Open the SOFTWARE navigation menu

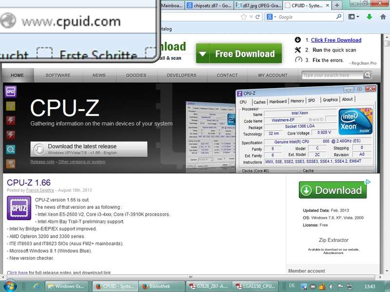tap(58, 75)
